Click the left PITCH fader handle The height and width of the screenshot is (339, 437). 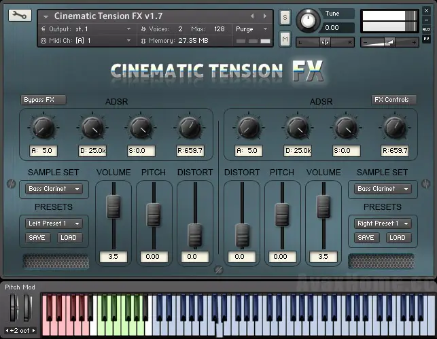[154, 215]
